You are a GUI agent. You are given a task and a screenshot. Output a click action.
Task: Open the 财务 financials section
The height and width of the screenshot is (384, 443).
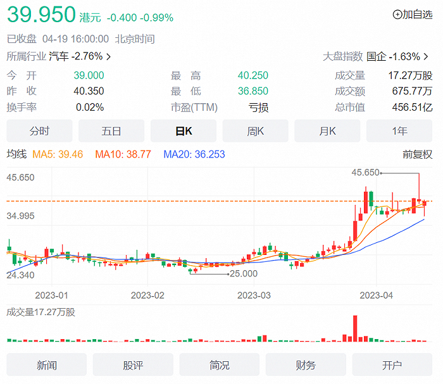[x=306, y=365]
